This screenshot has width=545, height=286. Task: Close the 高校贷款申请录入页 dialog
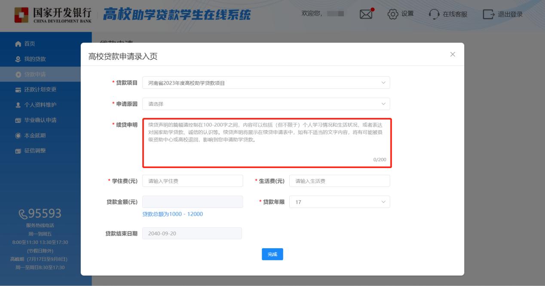point(452,54)
